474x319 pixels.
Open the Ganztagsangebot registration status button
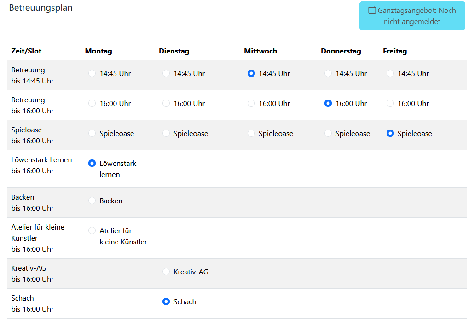pyautogui.click(x=412, y=16)
